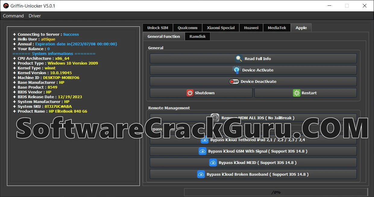Viewport: 374px width, 197px height.
Task: Click Bypass iCloud Broken Baseband button
Action: click(x=253, y=174)
